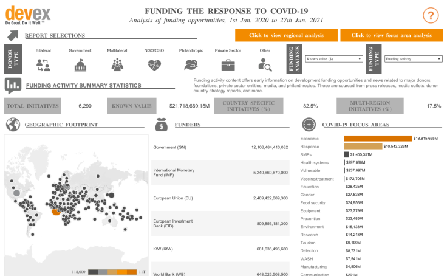Click the Research focus area label

point(309,235)
